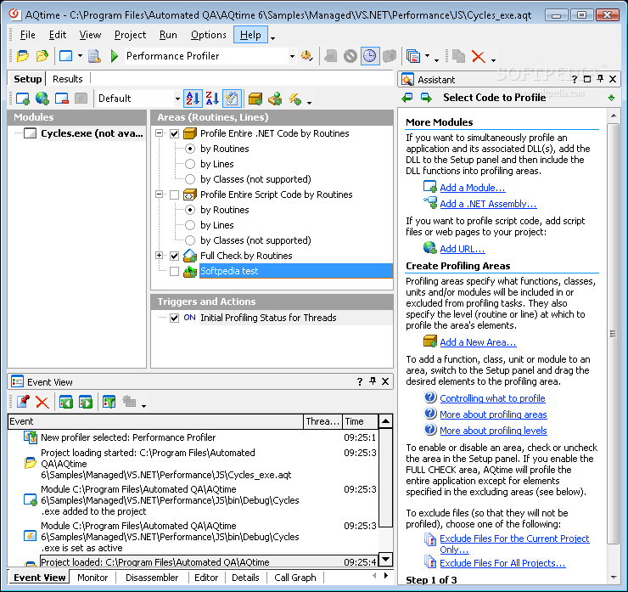Click the Remove Module icon in Setup toolbar
628x592 pixels.
pyautogui.click(x=62, y=99)
